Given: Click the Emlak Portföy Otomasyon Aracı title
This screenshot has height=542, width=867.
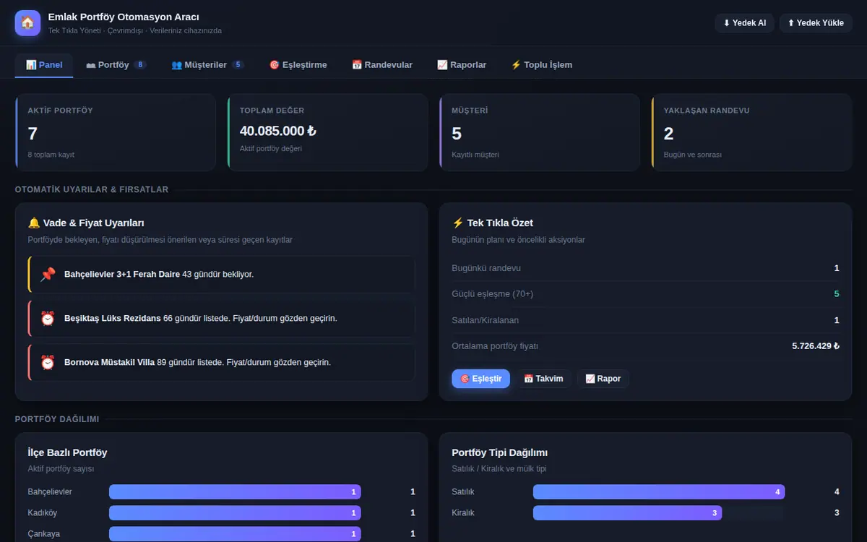Looking at the screenshot, I should [x=124, y=17].
